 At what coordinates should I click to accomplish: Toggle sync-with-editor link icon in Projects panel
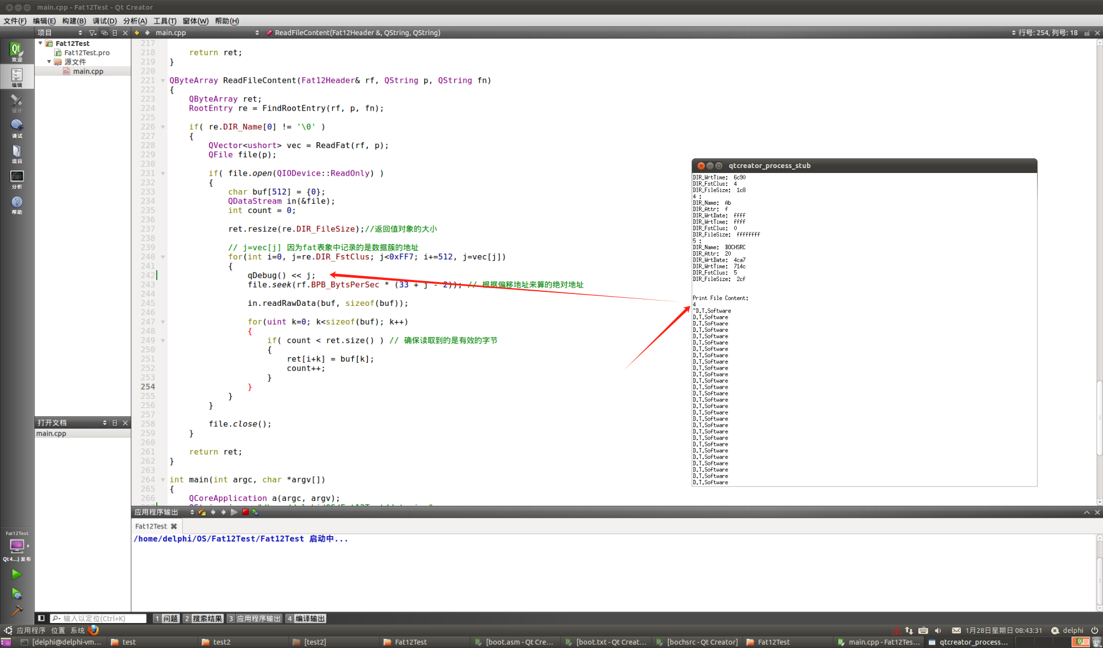pyautogui.click(x=104, y=33)
